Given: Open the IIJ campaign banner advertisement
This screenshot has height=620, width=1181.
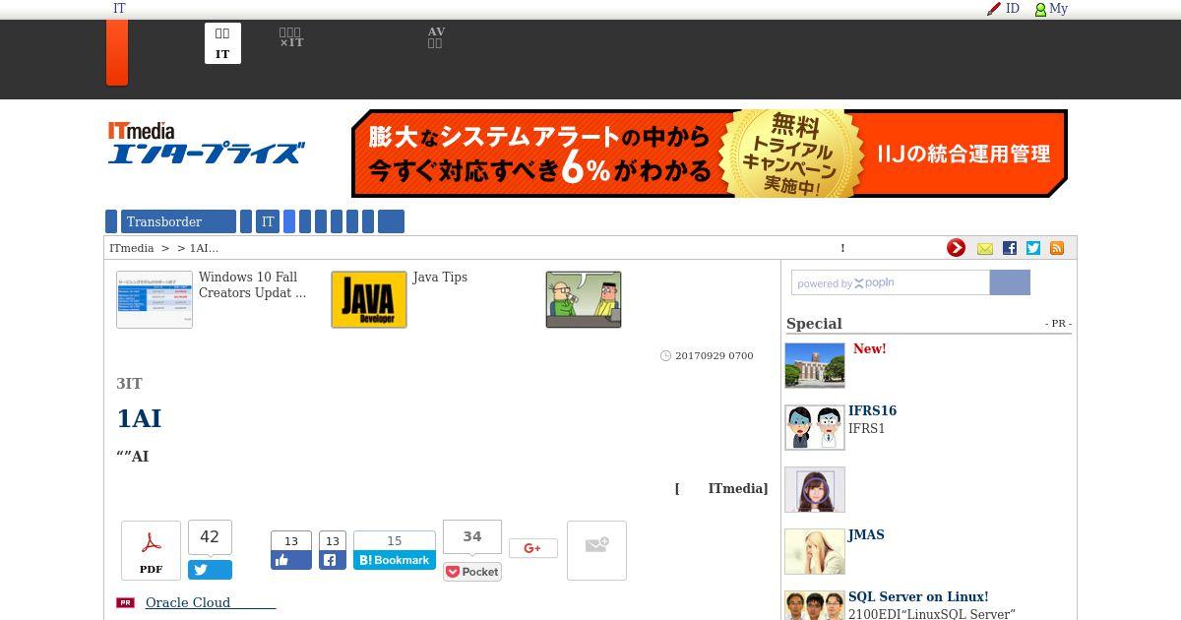Looking at the screenshot, I should coord(710,154).
